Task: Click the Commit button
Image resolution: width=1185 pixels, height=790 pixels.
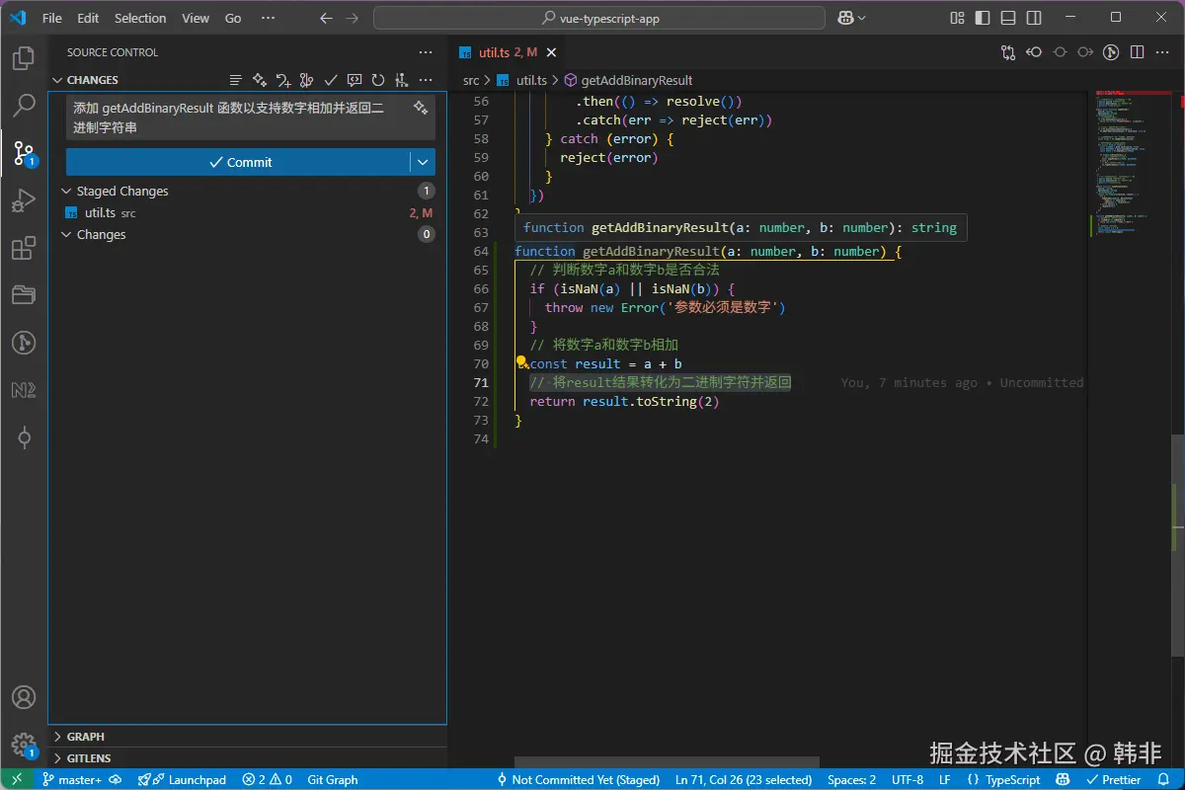Action: [x=239, y=162]
